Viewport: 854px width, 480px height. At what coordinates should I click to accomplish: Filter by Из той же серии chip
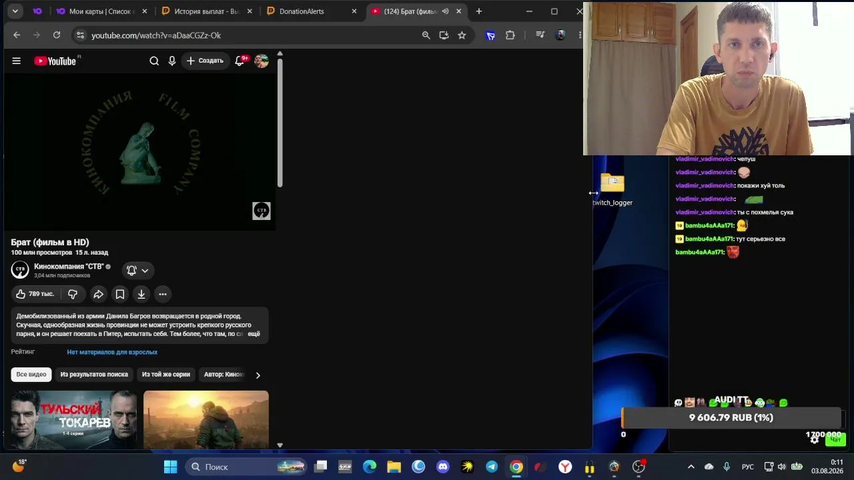[166, 375]
